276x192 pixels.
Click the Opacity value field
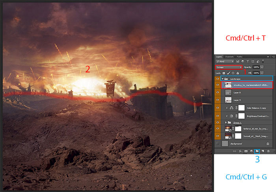point(256,67)
